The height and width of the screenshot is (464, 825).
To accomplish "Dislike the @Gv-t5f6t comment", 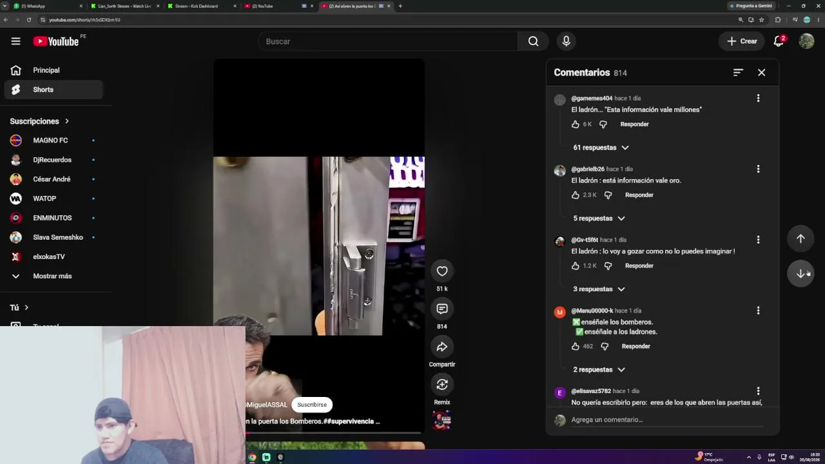I will click(x=608, y=266).
